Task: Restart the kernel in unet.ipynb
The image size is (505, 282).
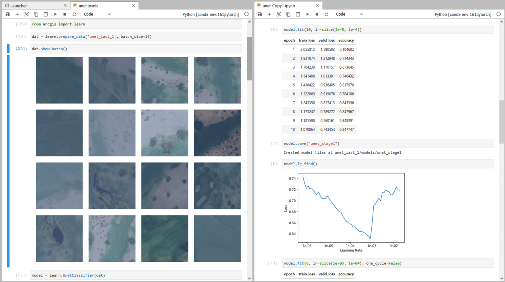Action: coord(74,14)
